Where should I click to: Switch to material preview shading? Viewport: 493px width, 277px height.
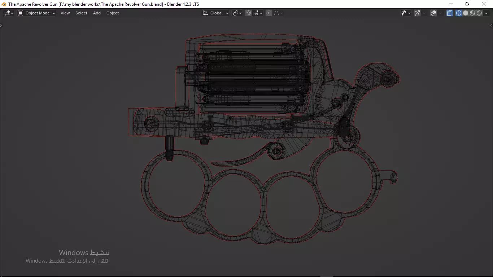(x=472, y=13)
